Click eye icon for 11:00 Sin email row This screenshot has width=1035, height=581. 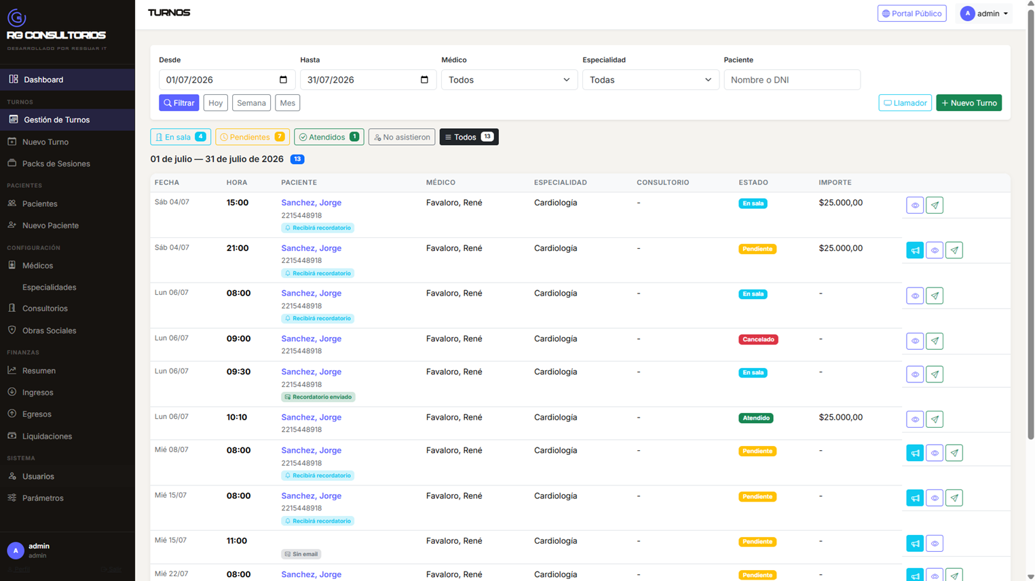[935, 543]
